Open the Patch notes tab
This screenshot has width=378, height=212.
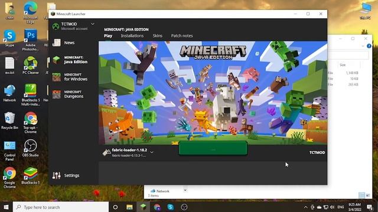coord(182,36)
